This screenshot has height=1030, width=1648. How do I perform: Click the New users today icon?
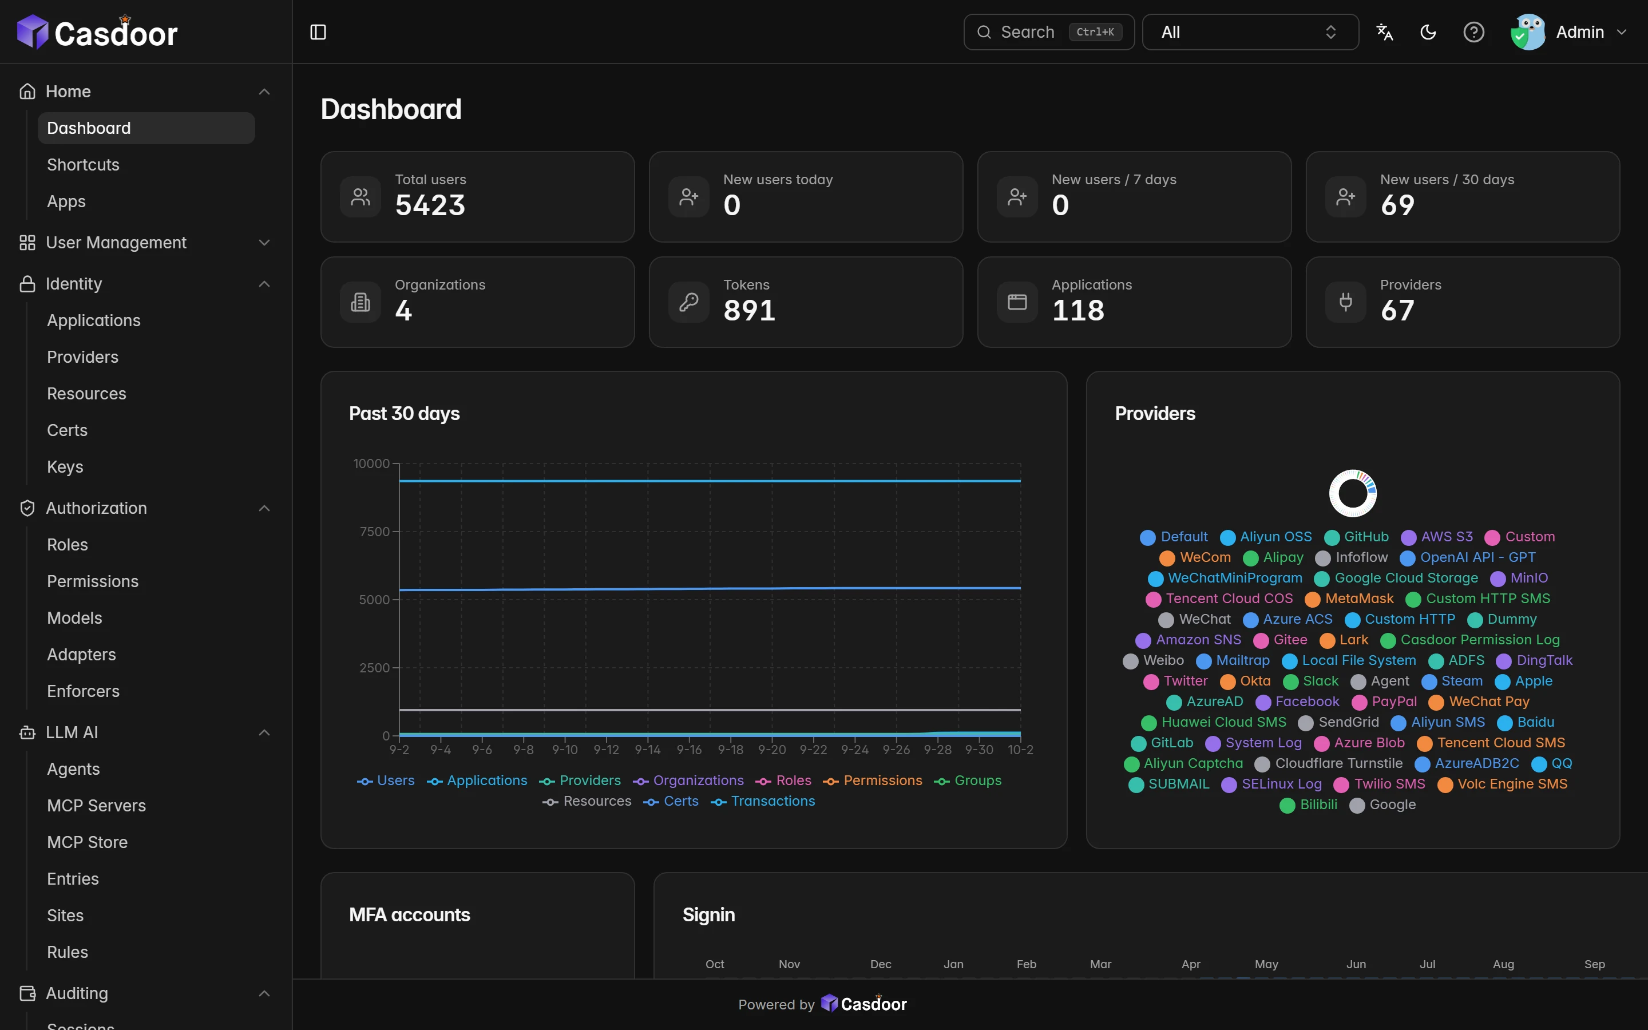pyautogui.click(x=688, y=197)
